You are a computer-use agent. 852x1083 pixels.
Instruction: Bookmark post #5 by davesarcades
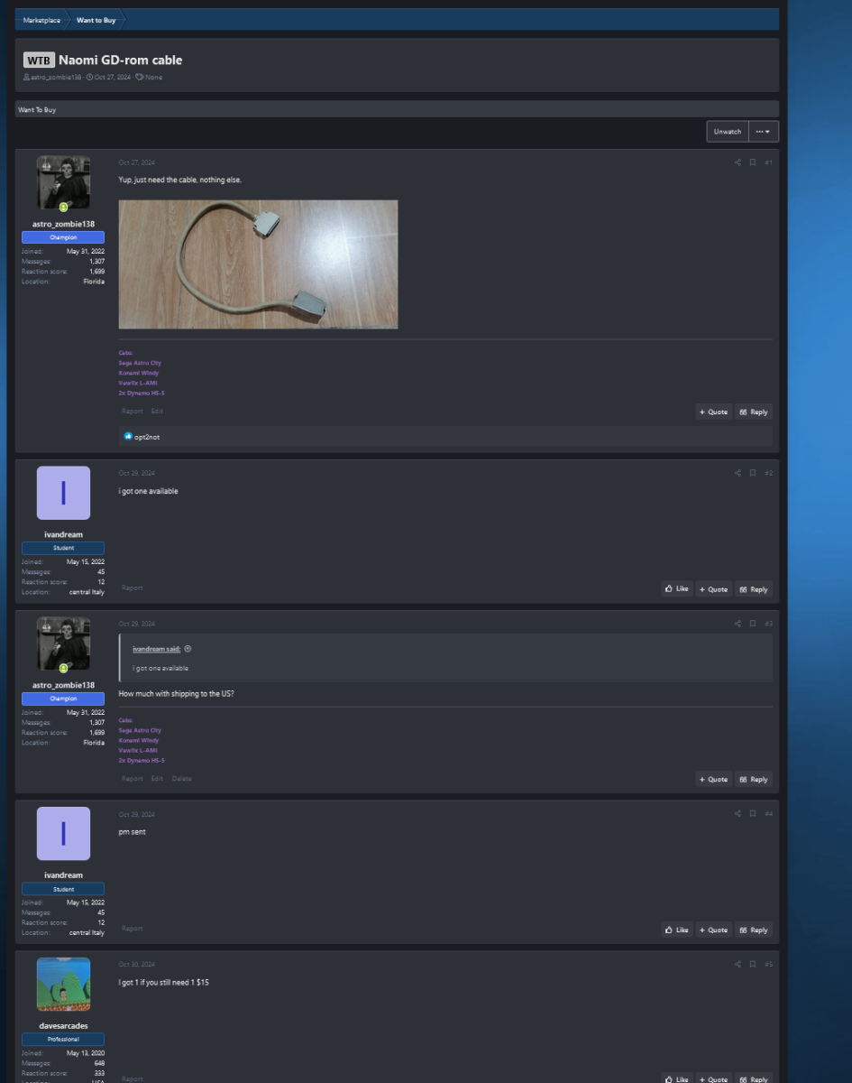coord(753,964)
